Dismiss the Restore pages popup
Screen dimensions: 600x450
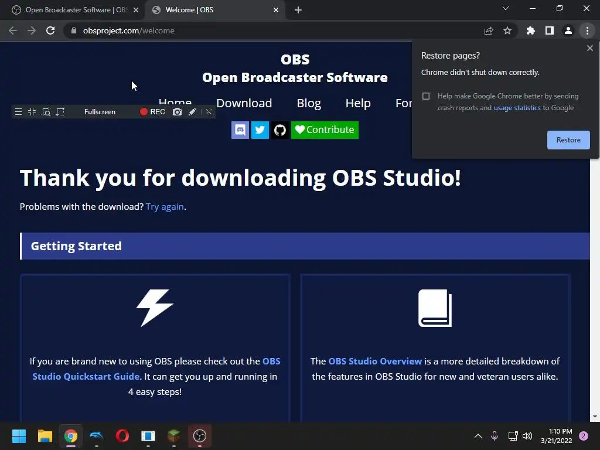(x=589, y=48)
